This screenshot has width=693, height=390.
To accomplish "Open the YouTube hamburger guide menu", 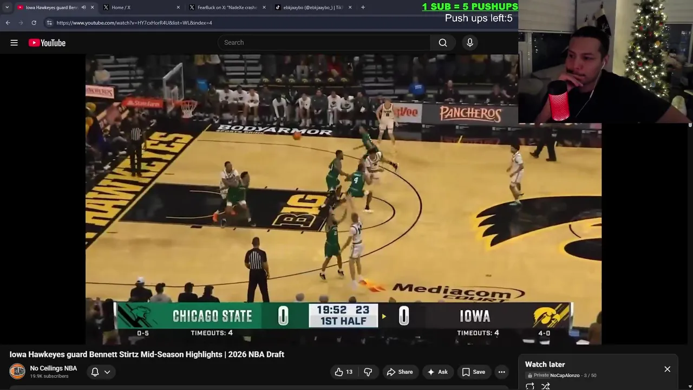I will 14,43.
